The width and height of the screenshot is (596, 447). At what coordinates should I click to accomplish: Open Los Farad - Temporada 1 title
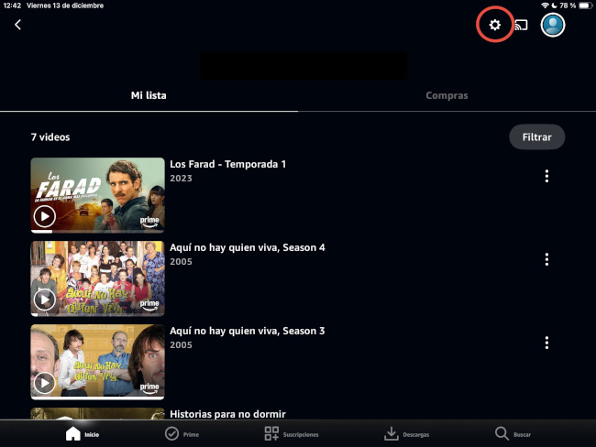228,164
